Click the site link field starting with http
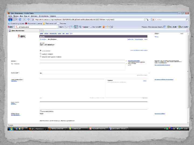Screen dimensions: 194x145 coord(93,73)
